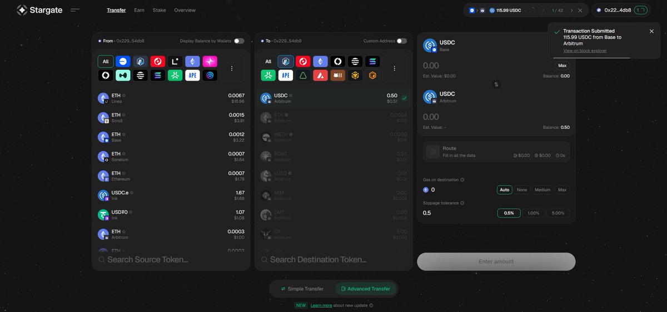The image size is (667, 312).
Task: Select the Berachain bear icon in To panel
Action: point(337,75)
